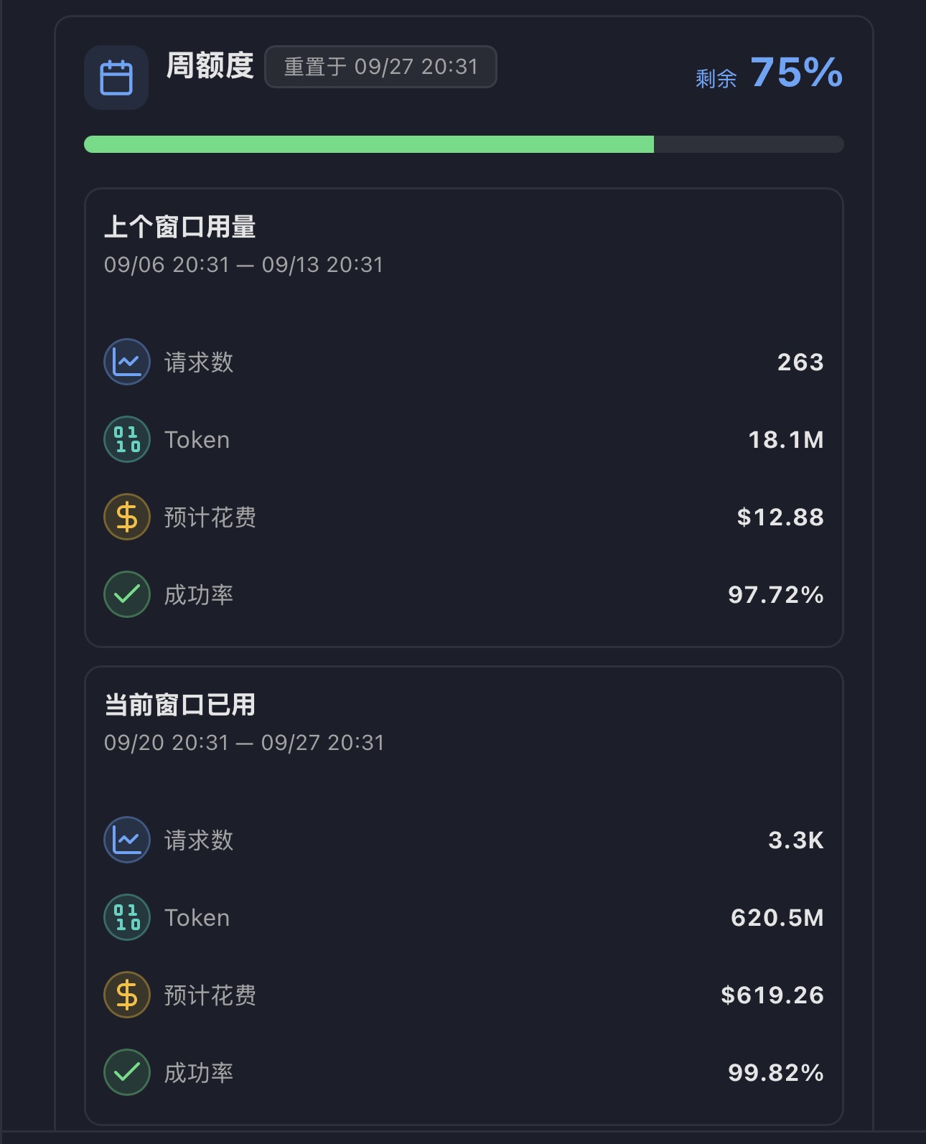The width and height of the screenshot is (926, 1144).
Task: Click the 请求数 chart icon in 当前窗口已用
Action: [127, 840]
